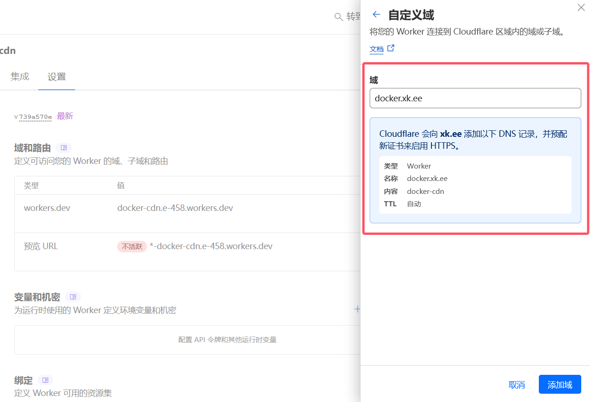
Task: Click the docs icon beside 域和路由
Action: [x=64, y=148]
